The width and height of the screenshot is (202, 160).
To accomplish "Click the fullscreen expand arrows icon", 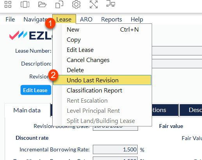I will point(94,4).
